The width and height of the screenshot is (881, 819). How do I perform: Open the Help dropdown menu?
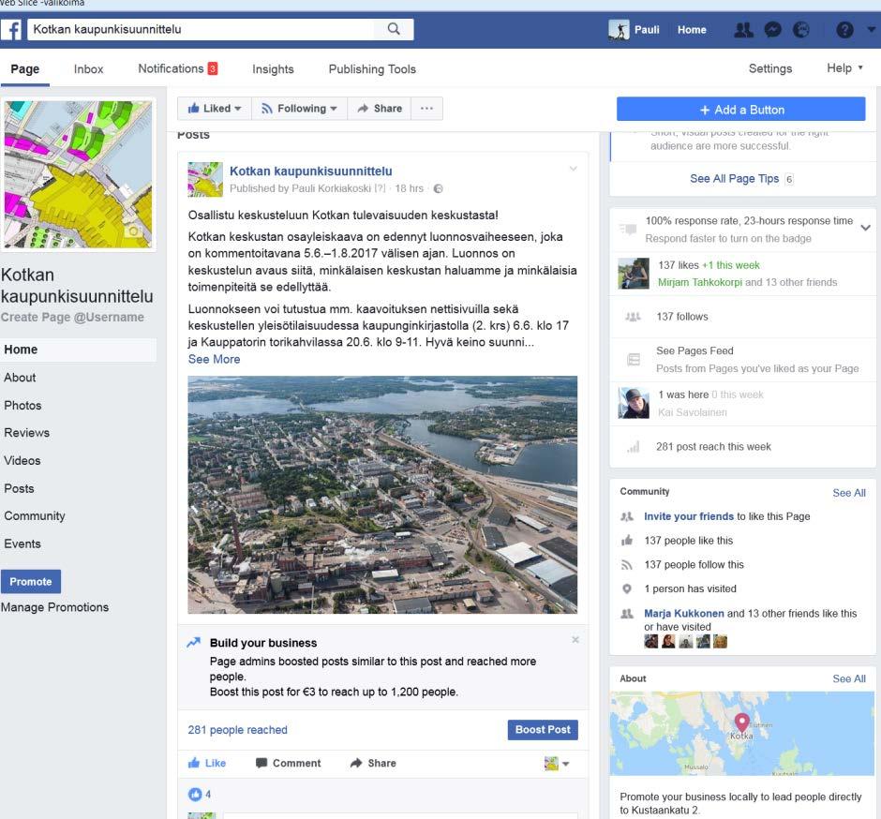pyautogui.click(x=844, y=68)
